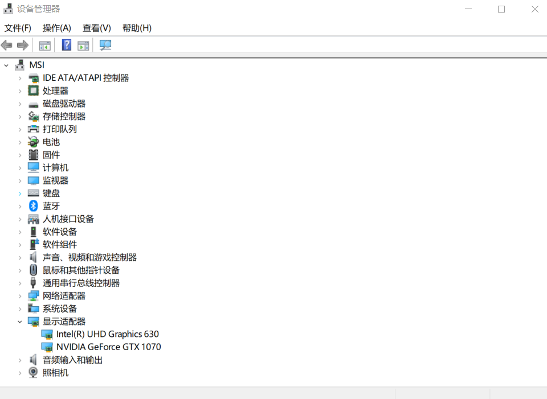
Task: Collapse the 显示适配器 category
Action: [x=19, y=321]
